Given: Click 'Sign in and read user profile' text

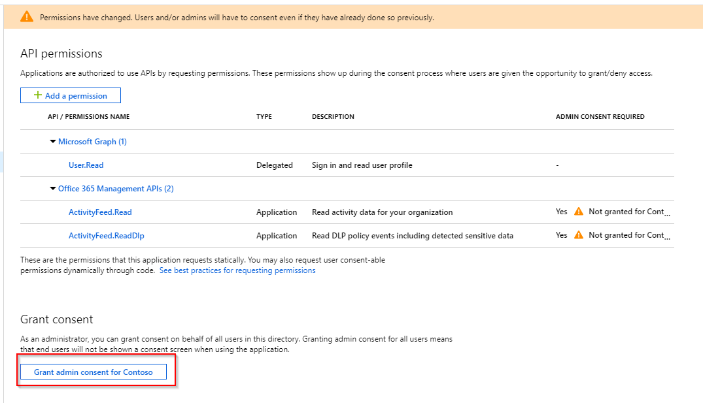Looking at the screenshot, I should point(362,165).
